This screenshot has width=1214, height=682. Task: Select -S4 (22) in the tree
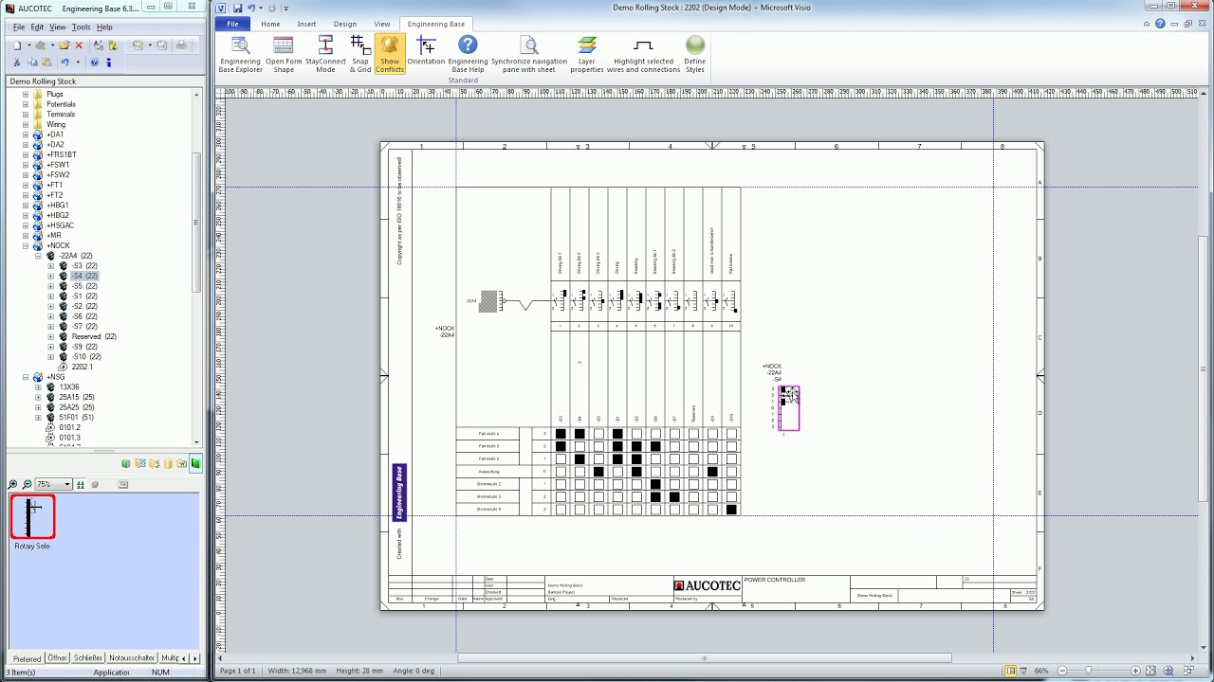click(x=83, y=276)
